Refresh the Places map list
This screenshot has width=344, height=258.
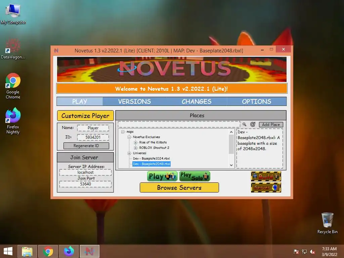click(253, 124)
